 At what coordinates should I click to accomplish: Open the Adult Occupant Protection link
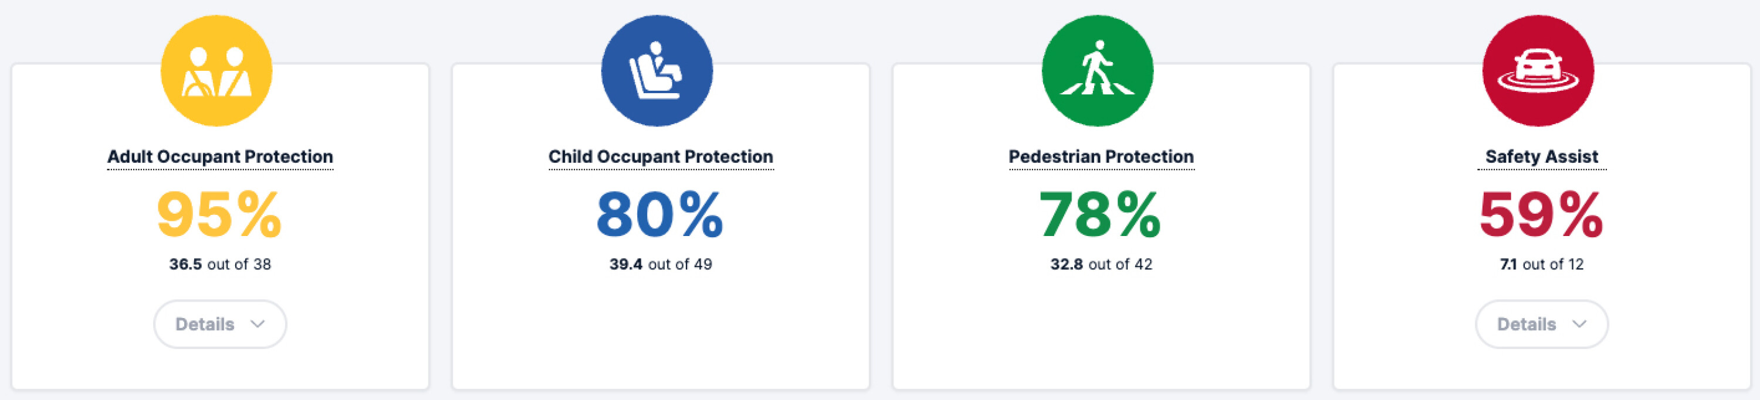pyautogui.click(x=220, y=157)
